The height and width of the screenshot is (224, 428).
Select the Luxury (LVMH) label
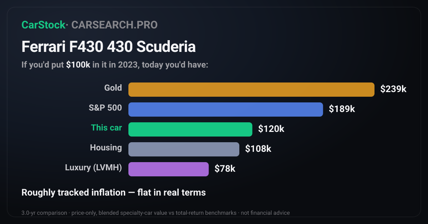click(93, 167)
